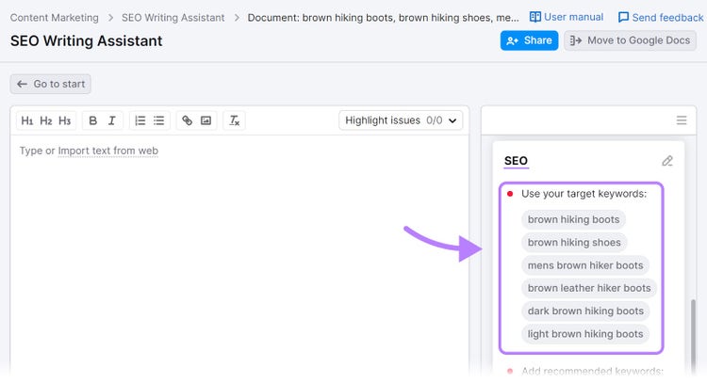Move document to Google Docs
Viewport: 707px width, 383px height.
point(630,40)
